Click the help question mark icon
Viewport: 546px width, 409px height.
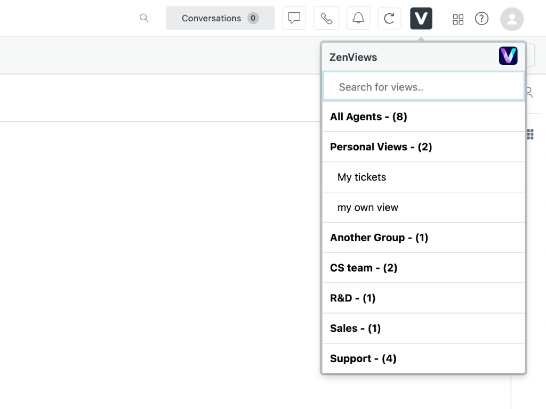[481, 19]
